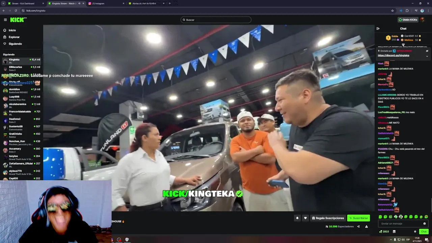Click top gifter Eddie in chat leaderboard
This screenshot has height=243, width=432.
tap(393, 38)
